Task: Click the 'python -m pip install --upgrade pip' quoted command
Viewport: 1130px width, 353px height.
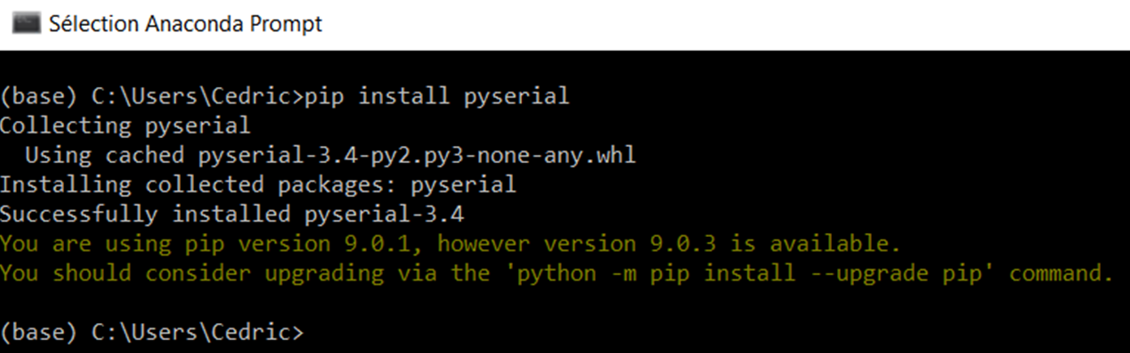Action: tap(742, 273)
